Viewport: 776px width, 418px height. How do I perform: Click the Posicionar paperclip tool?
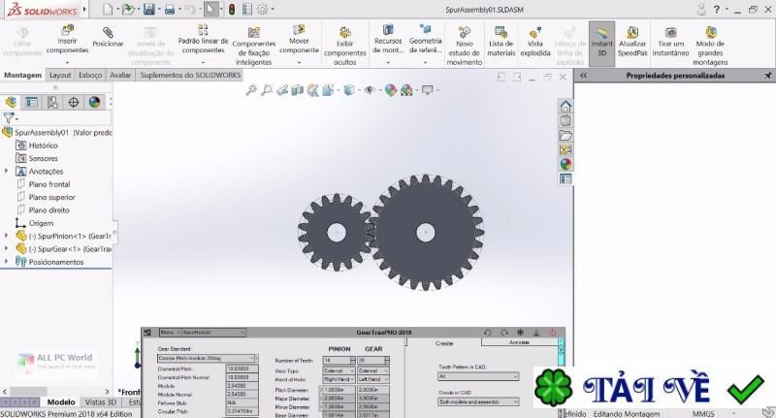click(108, 37)
